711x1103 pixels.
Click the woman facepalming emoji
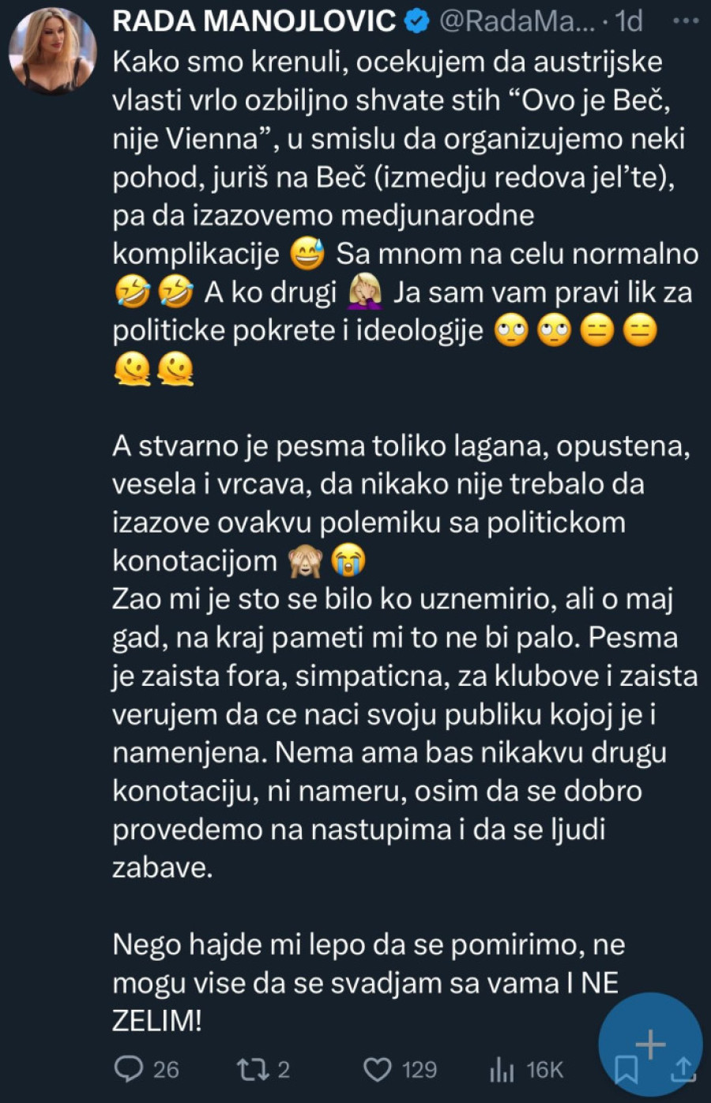[365, 292]
